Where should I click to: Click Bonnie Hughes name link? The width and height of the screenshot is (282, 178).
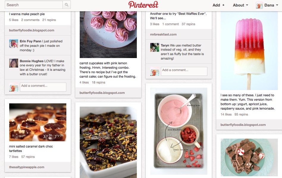pos(32,61)
